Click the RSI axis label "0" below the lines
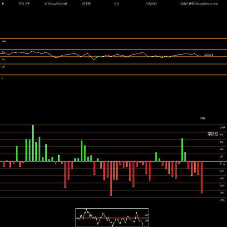 (x=2, y=78)
